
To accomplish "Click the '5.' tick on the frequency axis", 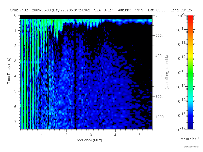I will click(x=140, y=135).
